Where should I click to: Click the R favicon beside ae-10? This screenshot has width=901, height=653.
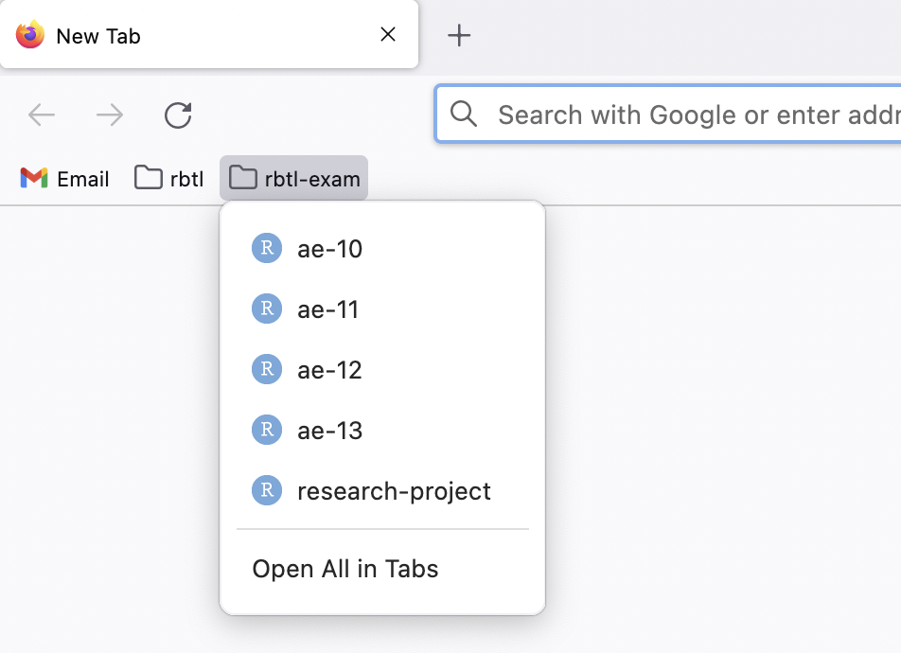tap(267, 248)
